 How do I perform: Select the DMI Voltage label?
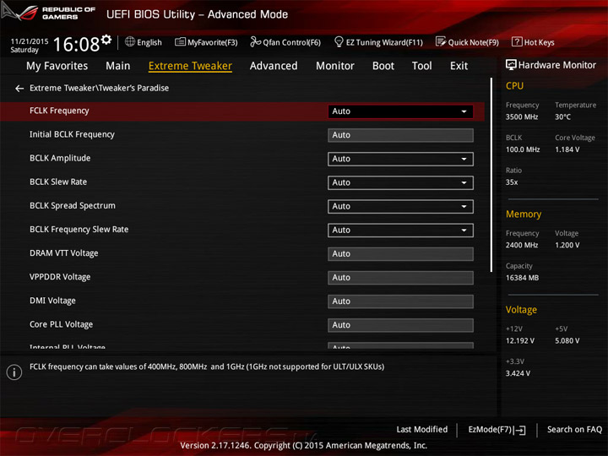pyautogui.click(x=52, y=301)
